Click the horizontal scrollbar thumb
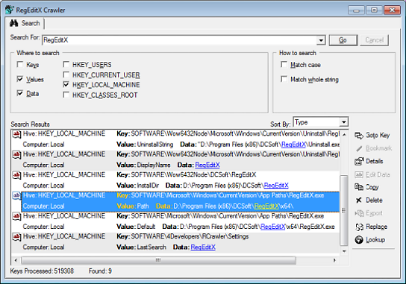This screenshot has width=406, height=284. point(158,260)
